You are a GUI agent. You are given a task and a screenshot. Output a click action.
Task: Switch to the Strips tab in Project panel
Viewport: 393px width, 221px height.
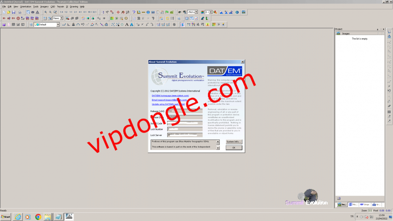pos(365,204)
